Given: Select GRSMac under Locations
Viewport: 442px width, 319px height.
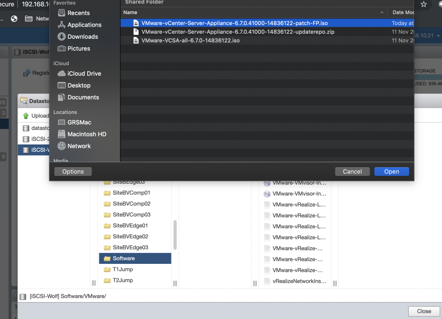Looking at the screenshot, I should point(74,122).
